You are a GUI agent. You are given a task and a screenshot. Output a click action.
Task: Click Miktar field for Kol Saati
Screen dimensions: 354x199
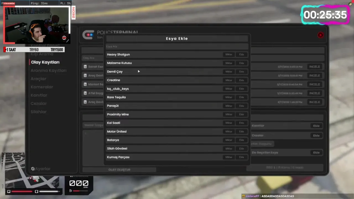pos(229,123)
